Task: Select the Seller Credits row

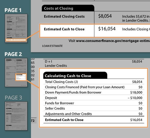Action: [94, 108]
